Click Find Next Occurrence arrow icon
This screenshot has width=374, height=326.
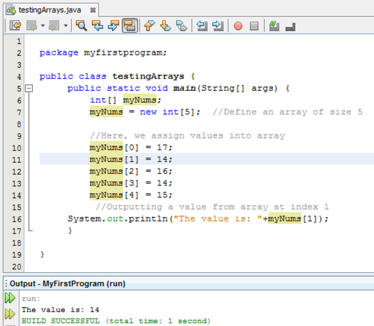113,26
